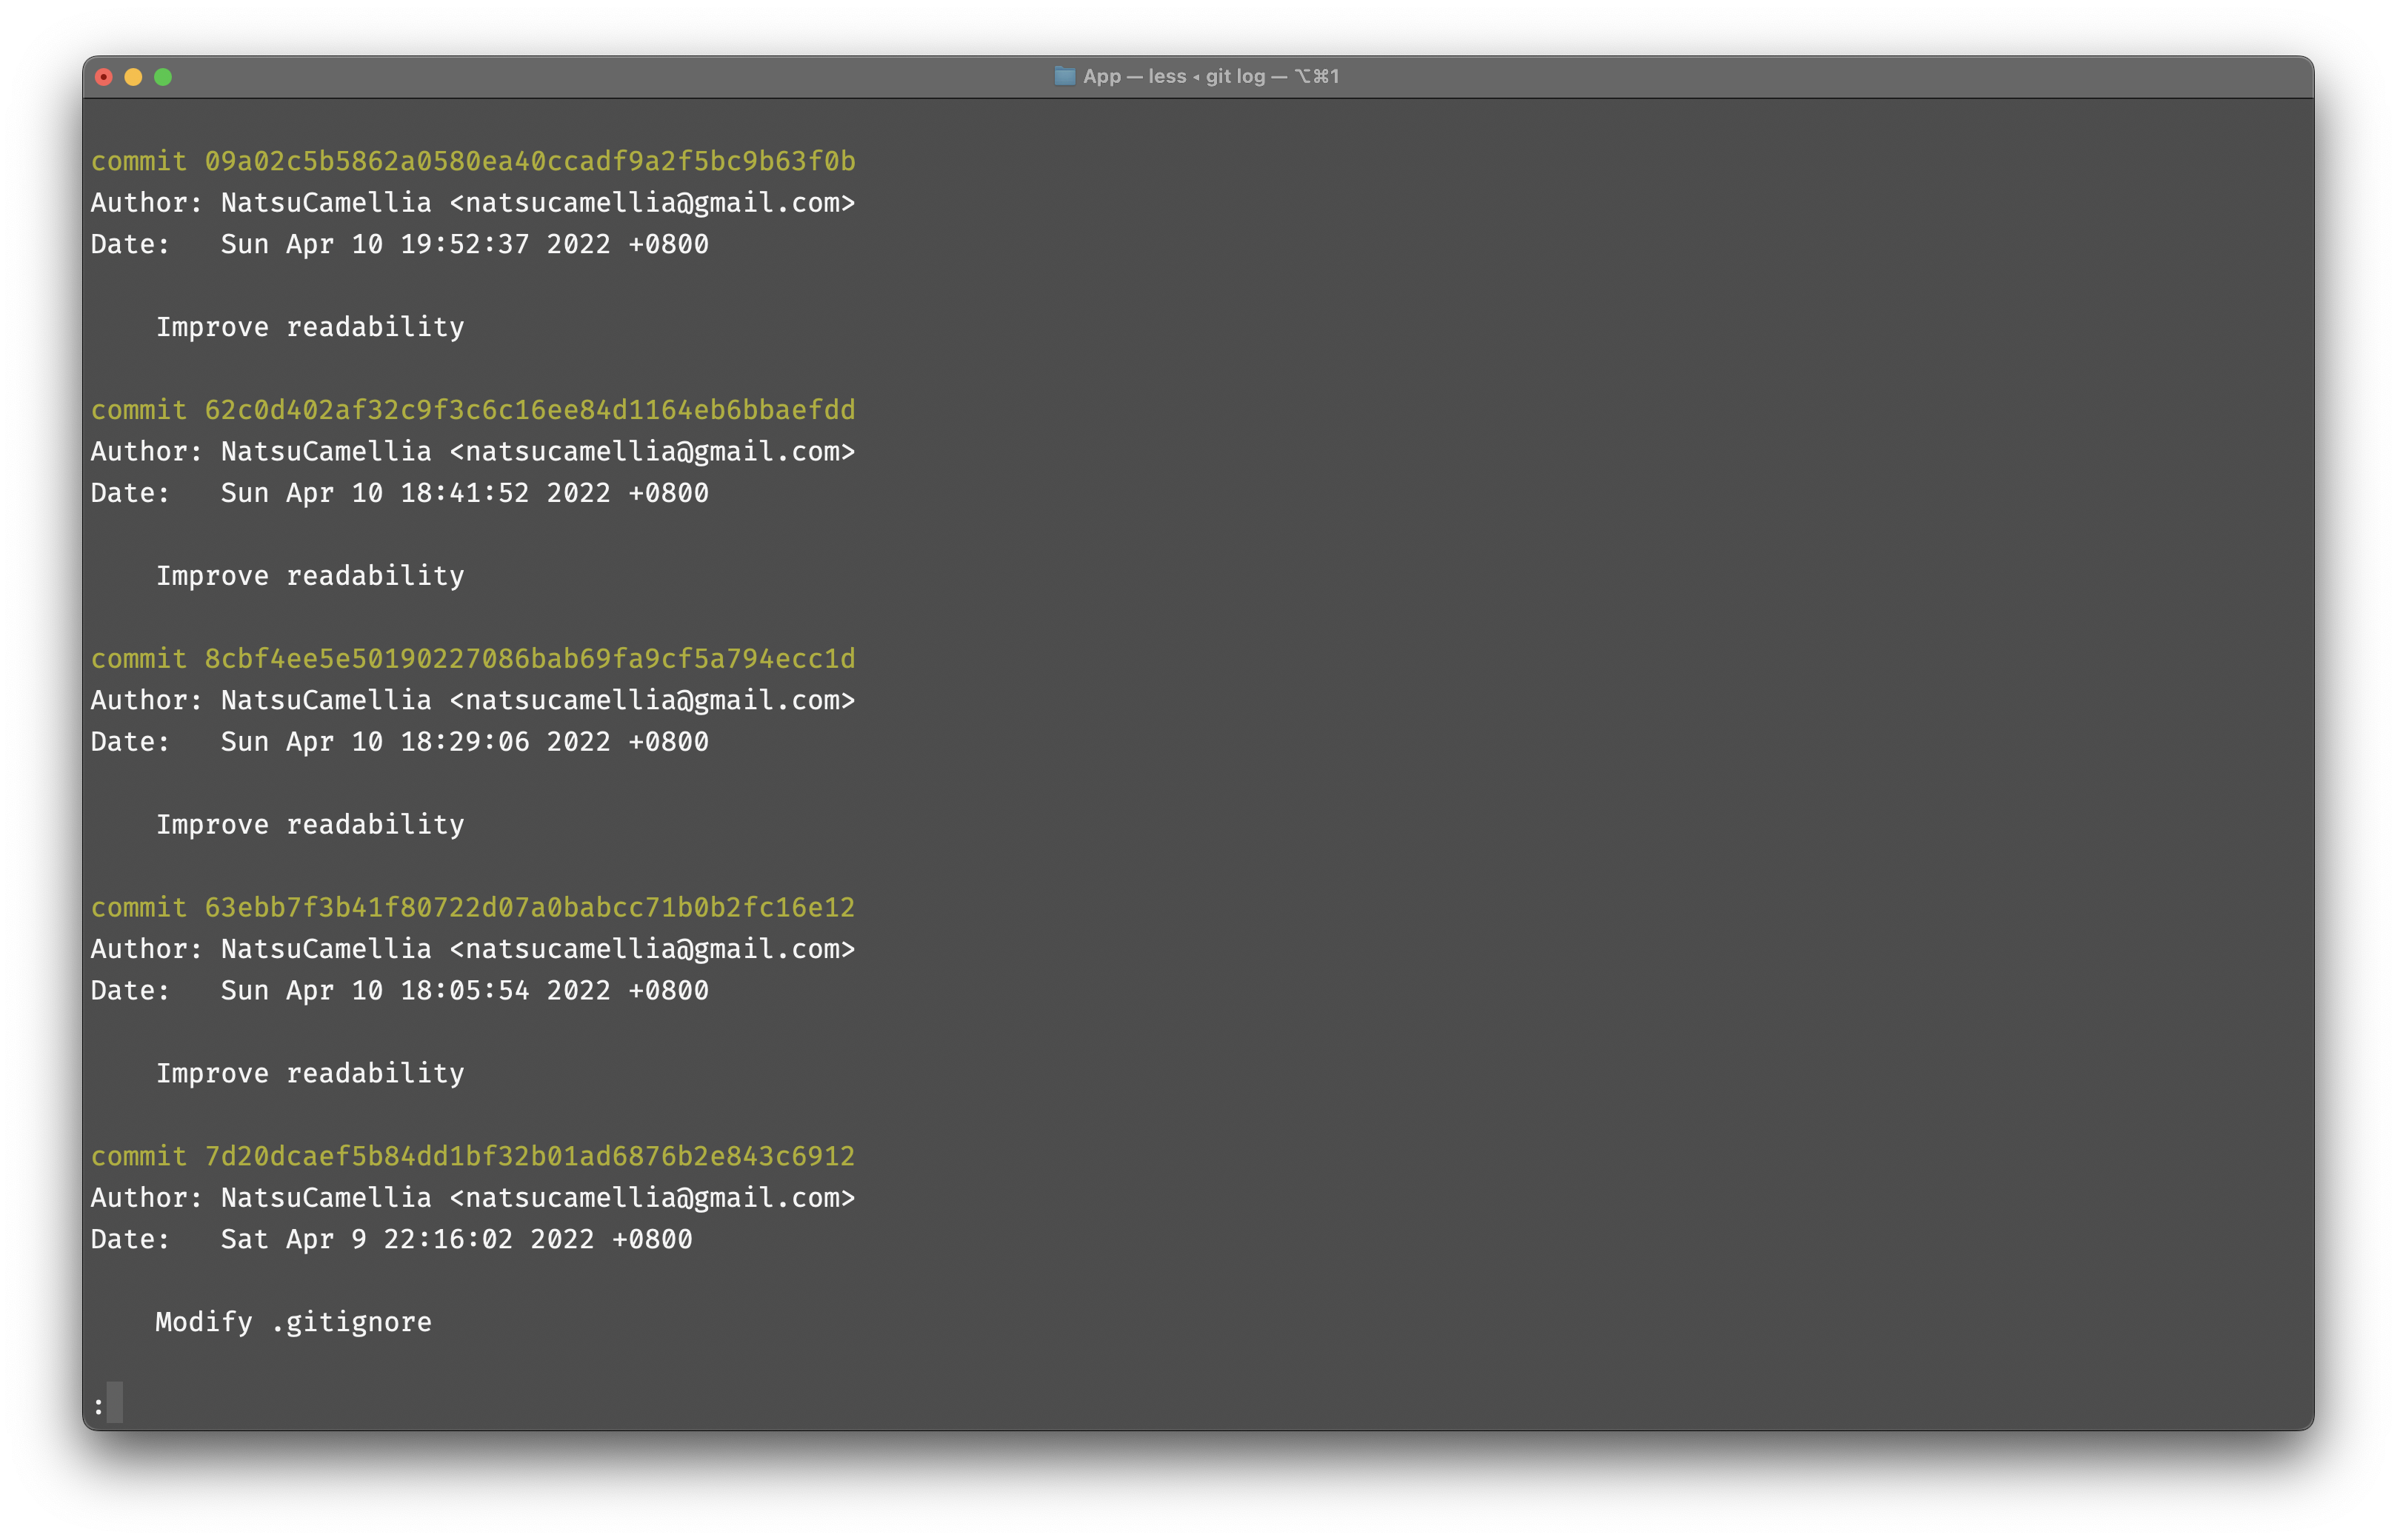The width and height of the screenshot is (2397, 1540).
Task: Click 'Improve readability' under commit 63ebb7f3
Action: pyautogui.click(x=310, y=1074)
